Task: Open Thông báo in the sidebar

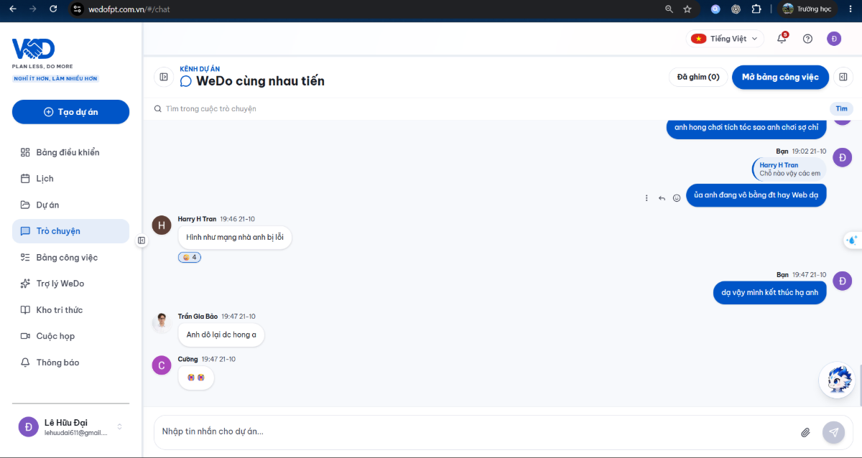Action: point(70,363)
